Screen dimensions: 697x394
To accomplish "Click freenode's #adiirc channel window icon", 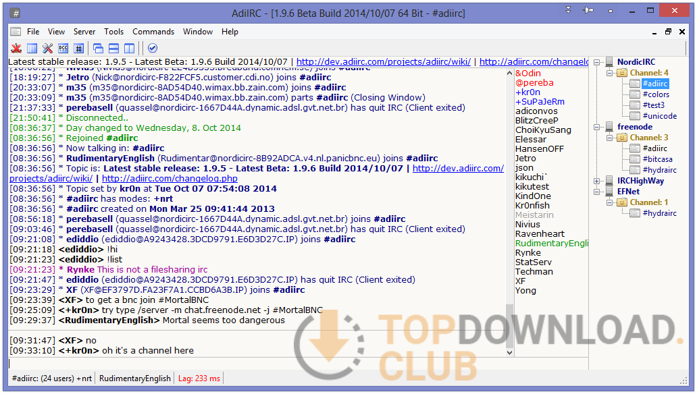I will click(635, 148).
